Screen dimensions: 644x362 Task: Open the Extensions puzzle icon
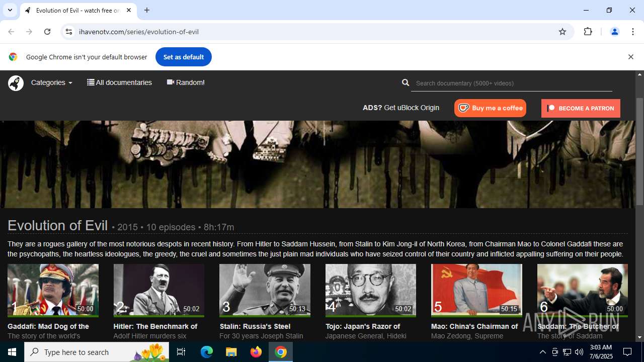[588, 32]
